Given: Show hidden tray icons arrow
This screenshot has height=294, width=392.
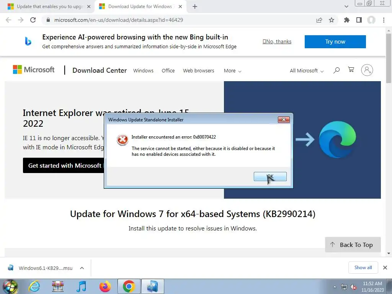Looking at the screenshot, I should (x=335, y=287).
